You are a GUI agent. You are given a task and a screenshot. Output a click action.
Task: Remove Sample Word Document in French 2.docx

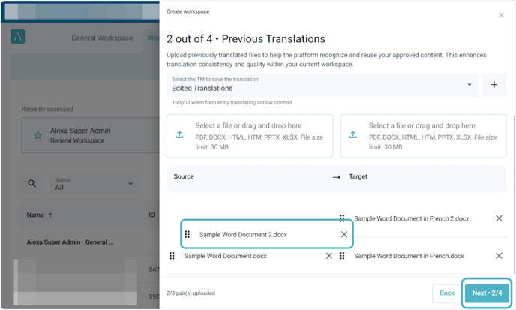point(499,218)
